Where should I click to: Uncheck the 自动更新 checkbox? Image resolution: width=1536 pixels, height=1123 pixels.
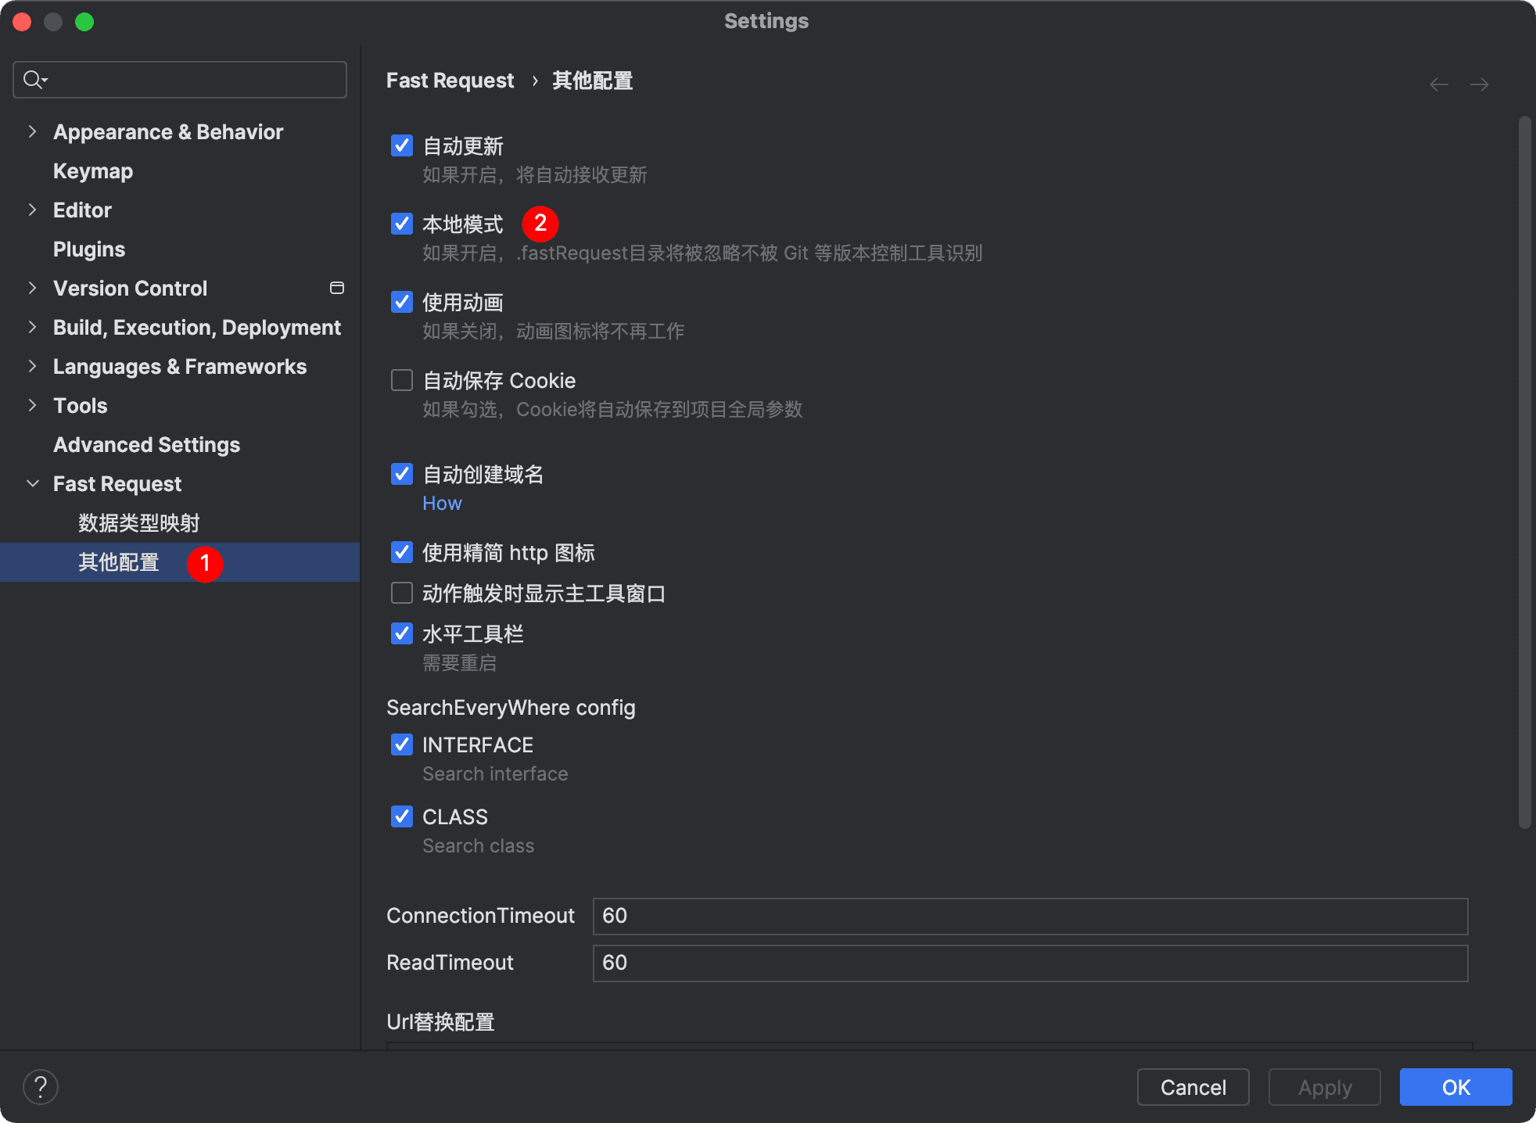[x=402, y=145]
